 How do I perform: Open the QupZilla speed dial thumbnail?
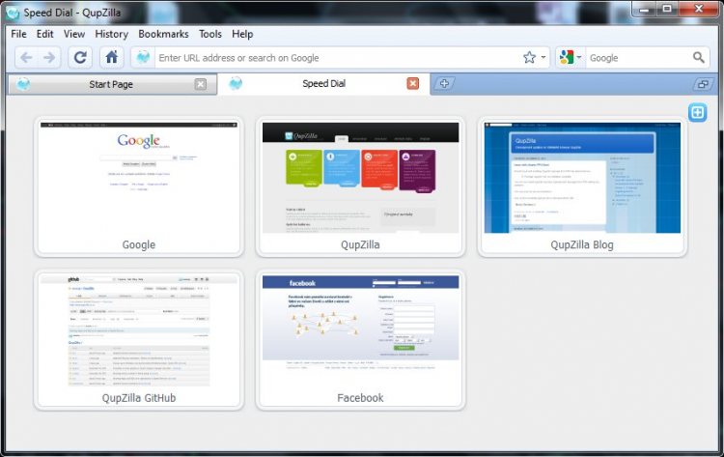[361, 178]
